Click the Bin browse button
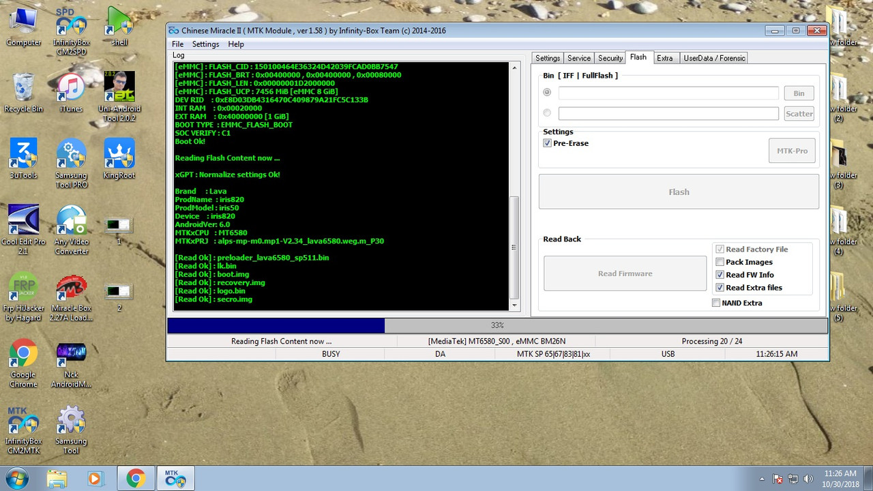Viewport: 873px width, 491px height. (799, 93)
